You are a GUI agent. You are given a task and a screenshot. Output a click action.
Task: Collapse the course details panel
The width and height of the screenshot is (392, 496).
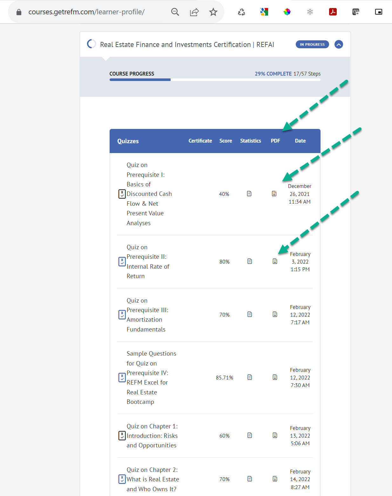click(x=339, y=44)
